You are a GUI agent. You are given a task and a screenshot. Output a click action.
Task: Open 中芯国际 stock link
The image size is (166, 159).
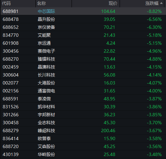[46, 11]
